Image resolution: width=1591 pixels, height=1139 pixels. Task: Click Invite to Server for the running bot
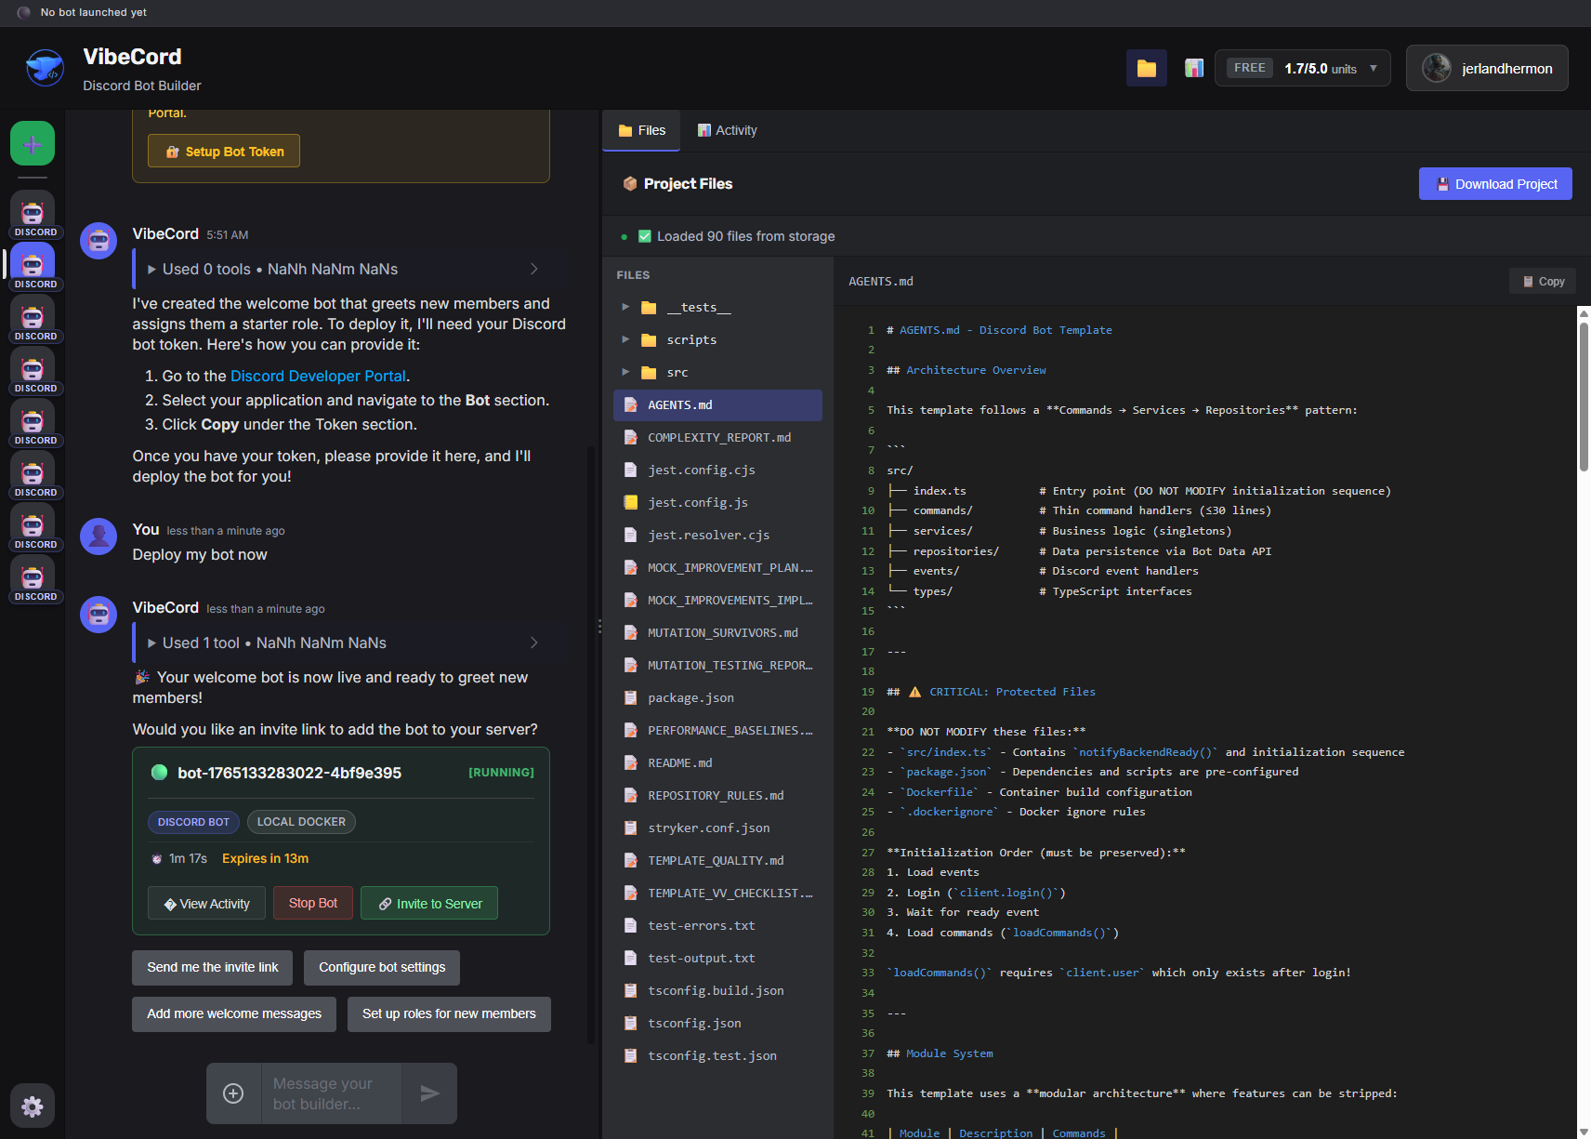[428, 903]
